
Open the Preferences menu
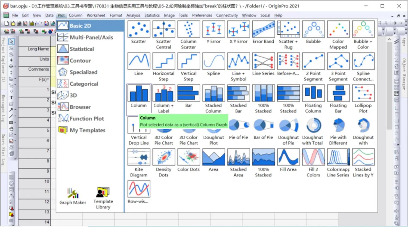point(202,15)
